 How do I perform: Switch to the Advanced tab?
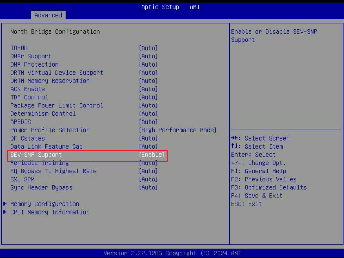click(48, 16)
